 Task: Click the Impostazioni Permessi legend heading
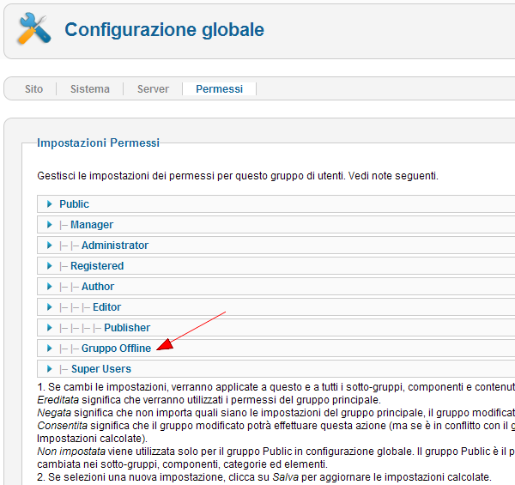point(98,142)
